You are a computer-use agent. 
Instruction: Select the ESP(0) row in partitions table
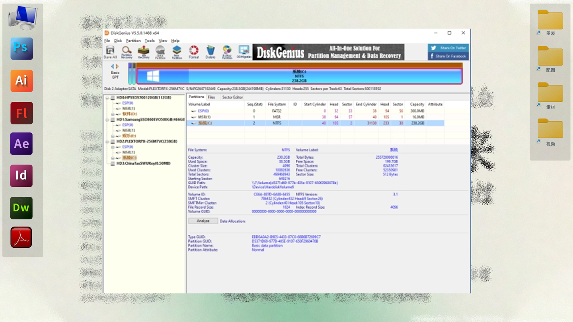click(316, 111)
